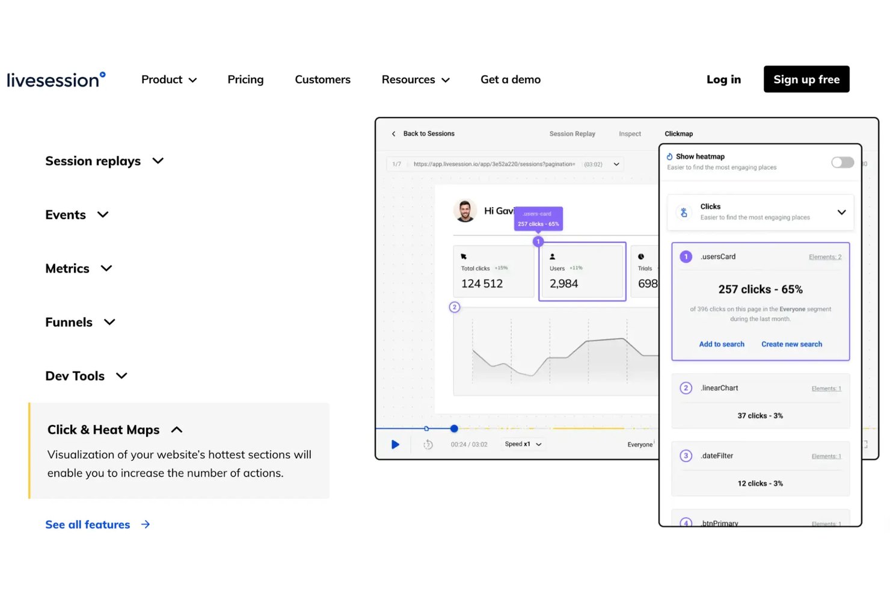The height and width of the screenshot is (594, 890).
Task: Expand the Session replays section
Action: coord(105,161)
